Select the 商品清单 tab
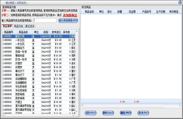This screenshot has height=119, width=183. pos(7,26)
